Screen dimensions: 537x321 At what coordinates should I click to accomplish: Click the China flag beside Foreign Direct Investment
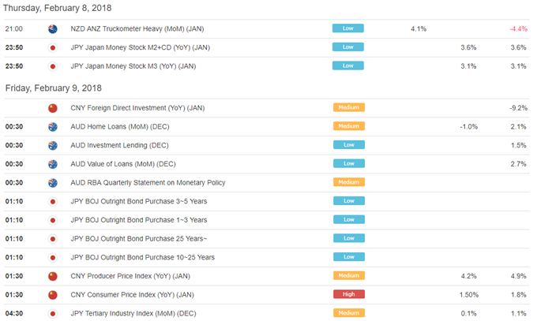click(x=52, y=108)
